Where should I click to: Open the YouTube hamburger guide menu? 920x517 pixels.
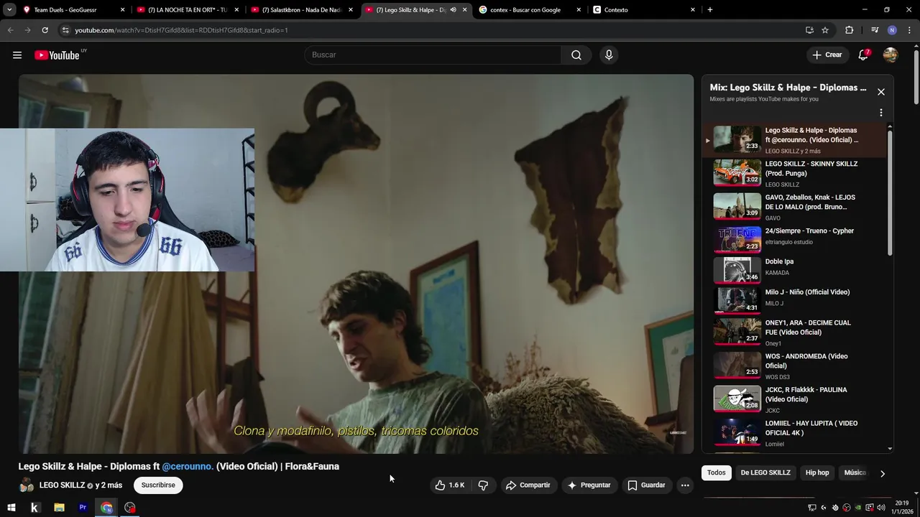[17, 55]
